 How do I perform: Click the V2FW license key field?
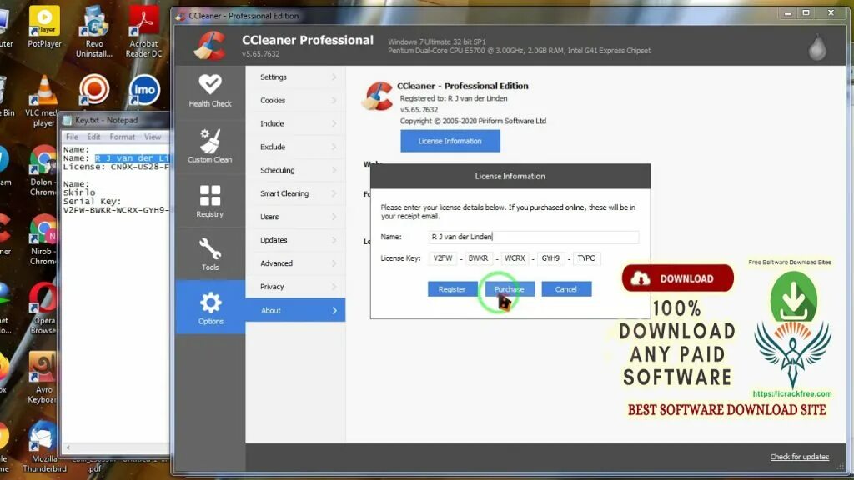coord(443,258)
